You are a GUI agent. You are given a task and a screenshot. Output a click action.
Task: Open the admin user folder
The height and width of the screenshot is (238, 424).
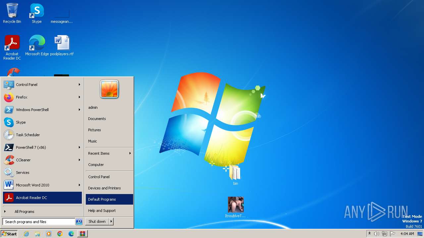(109, 107)
